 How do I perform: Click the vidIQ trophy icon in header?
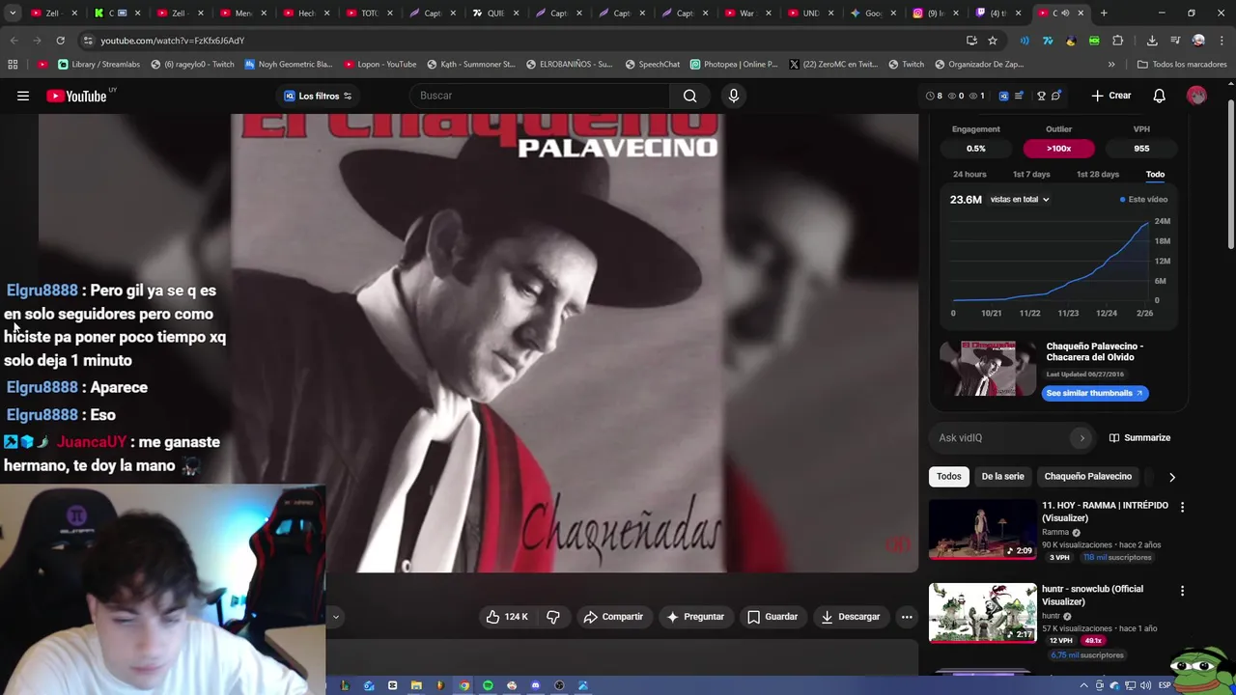1041,96
